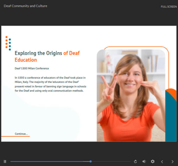Click the orange word Education in heading

pyautogui.click(x=26, y=60)
